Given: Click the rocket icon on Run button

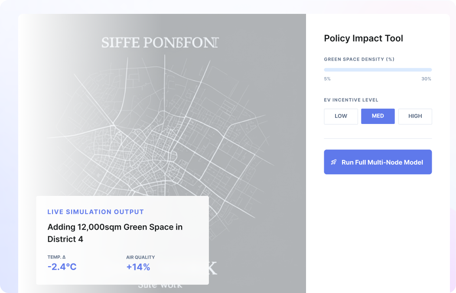Looking at the screenshot, I should click(334, 162).
